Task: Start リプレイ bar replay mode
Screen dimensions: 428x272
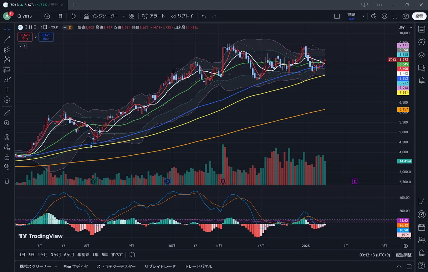Action: point(182,16)
